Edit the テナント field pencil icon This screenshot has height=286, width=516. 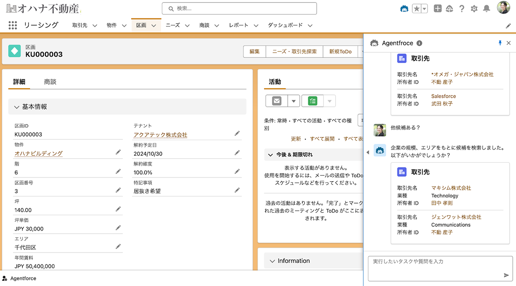pyautogui.click(x=237, y=134)
